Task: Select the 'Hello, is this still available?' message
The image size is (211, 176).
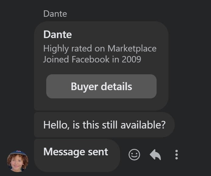Action: click(104, 125)
